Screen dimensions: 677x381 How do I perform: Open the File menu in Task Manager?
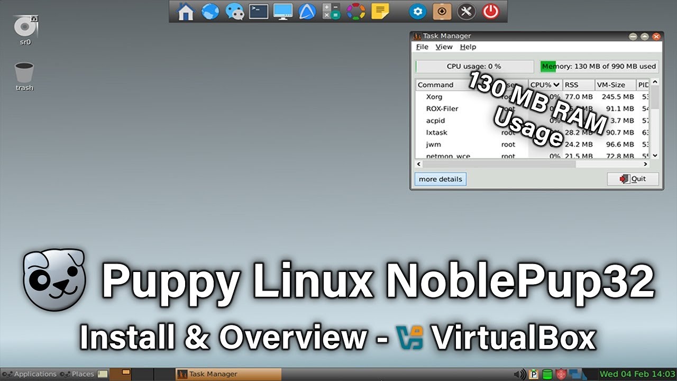(x=422, y=47)
